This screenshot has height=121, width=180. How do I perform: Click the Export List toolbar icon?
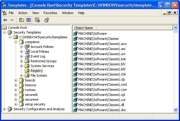click(x=37, y=20)
